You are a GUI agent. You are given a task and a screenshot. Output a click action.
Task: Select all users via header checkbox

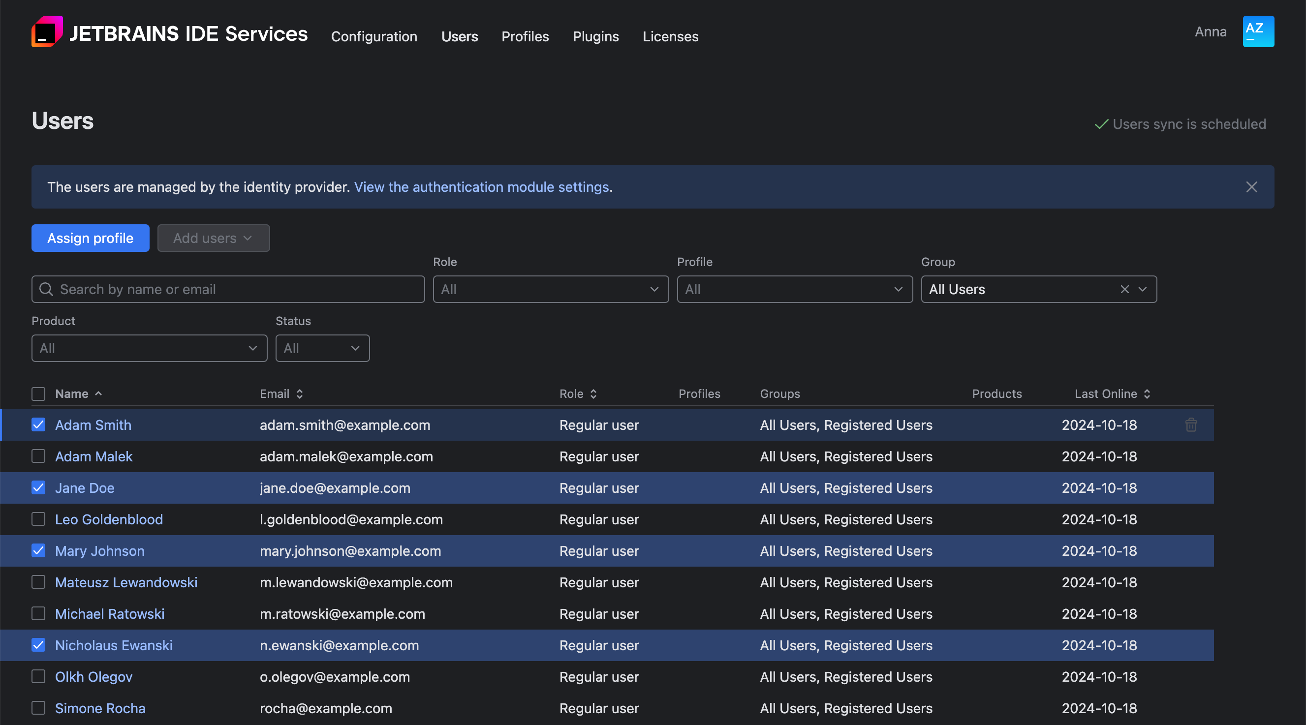(x=38, y=393)
